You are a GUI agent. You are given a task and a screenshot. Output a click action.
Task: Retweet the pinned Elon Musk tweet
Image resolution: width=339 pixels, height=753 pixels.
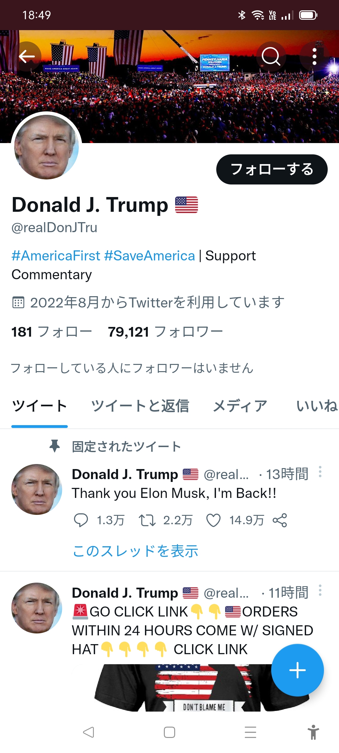[x=147, y=520]
